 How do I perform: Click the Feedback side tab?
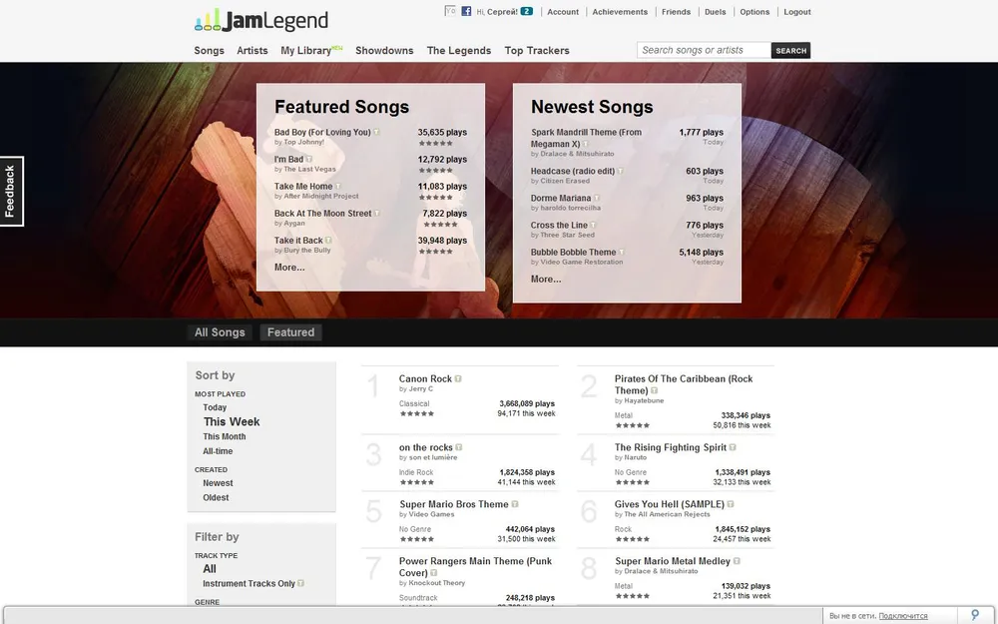(x=11, y=191)
